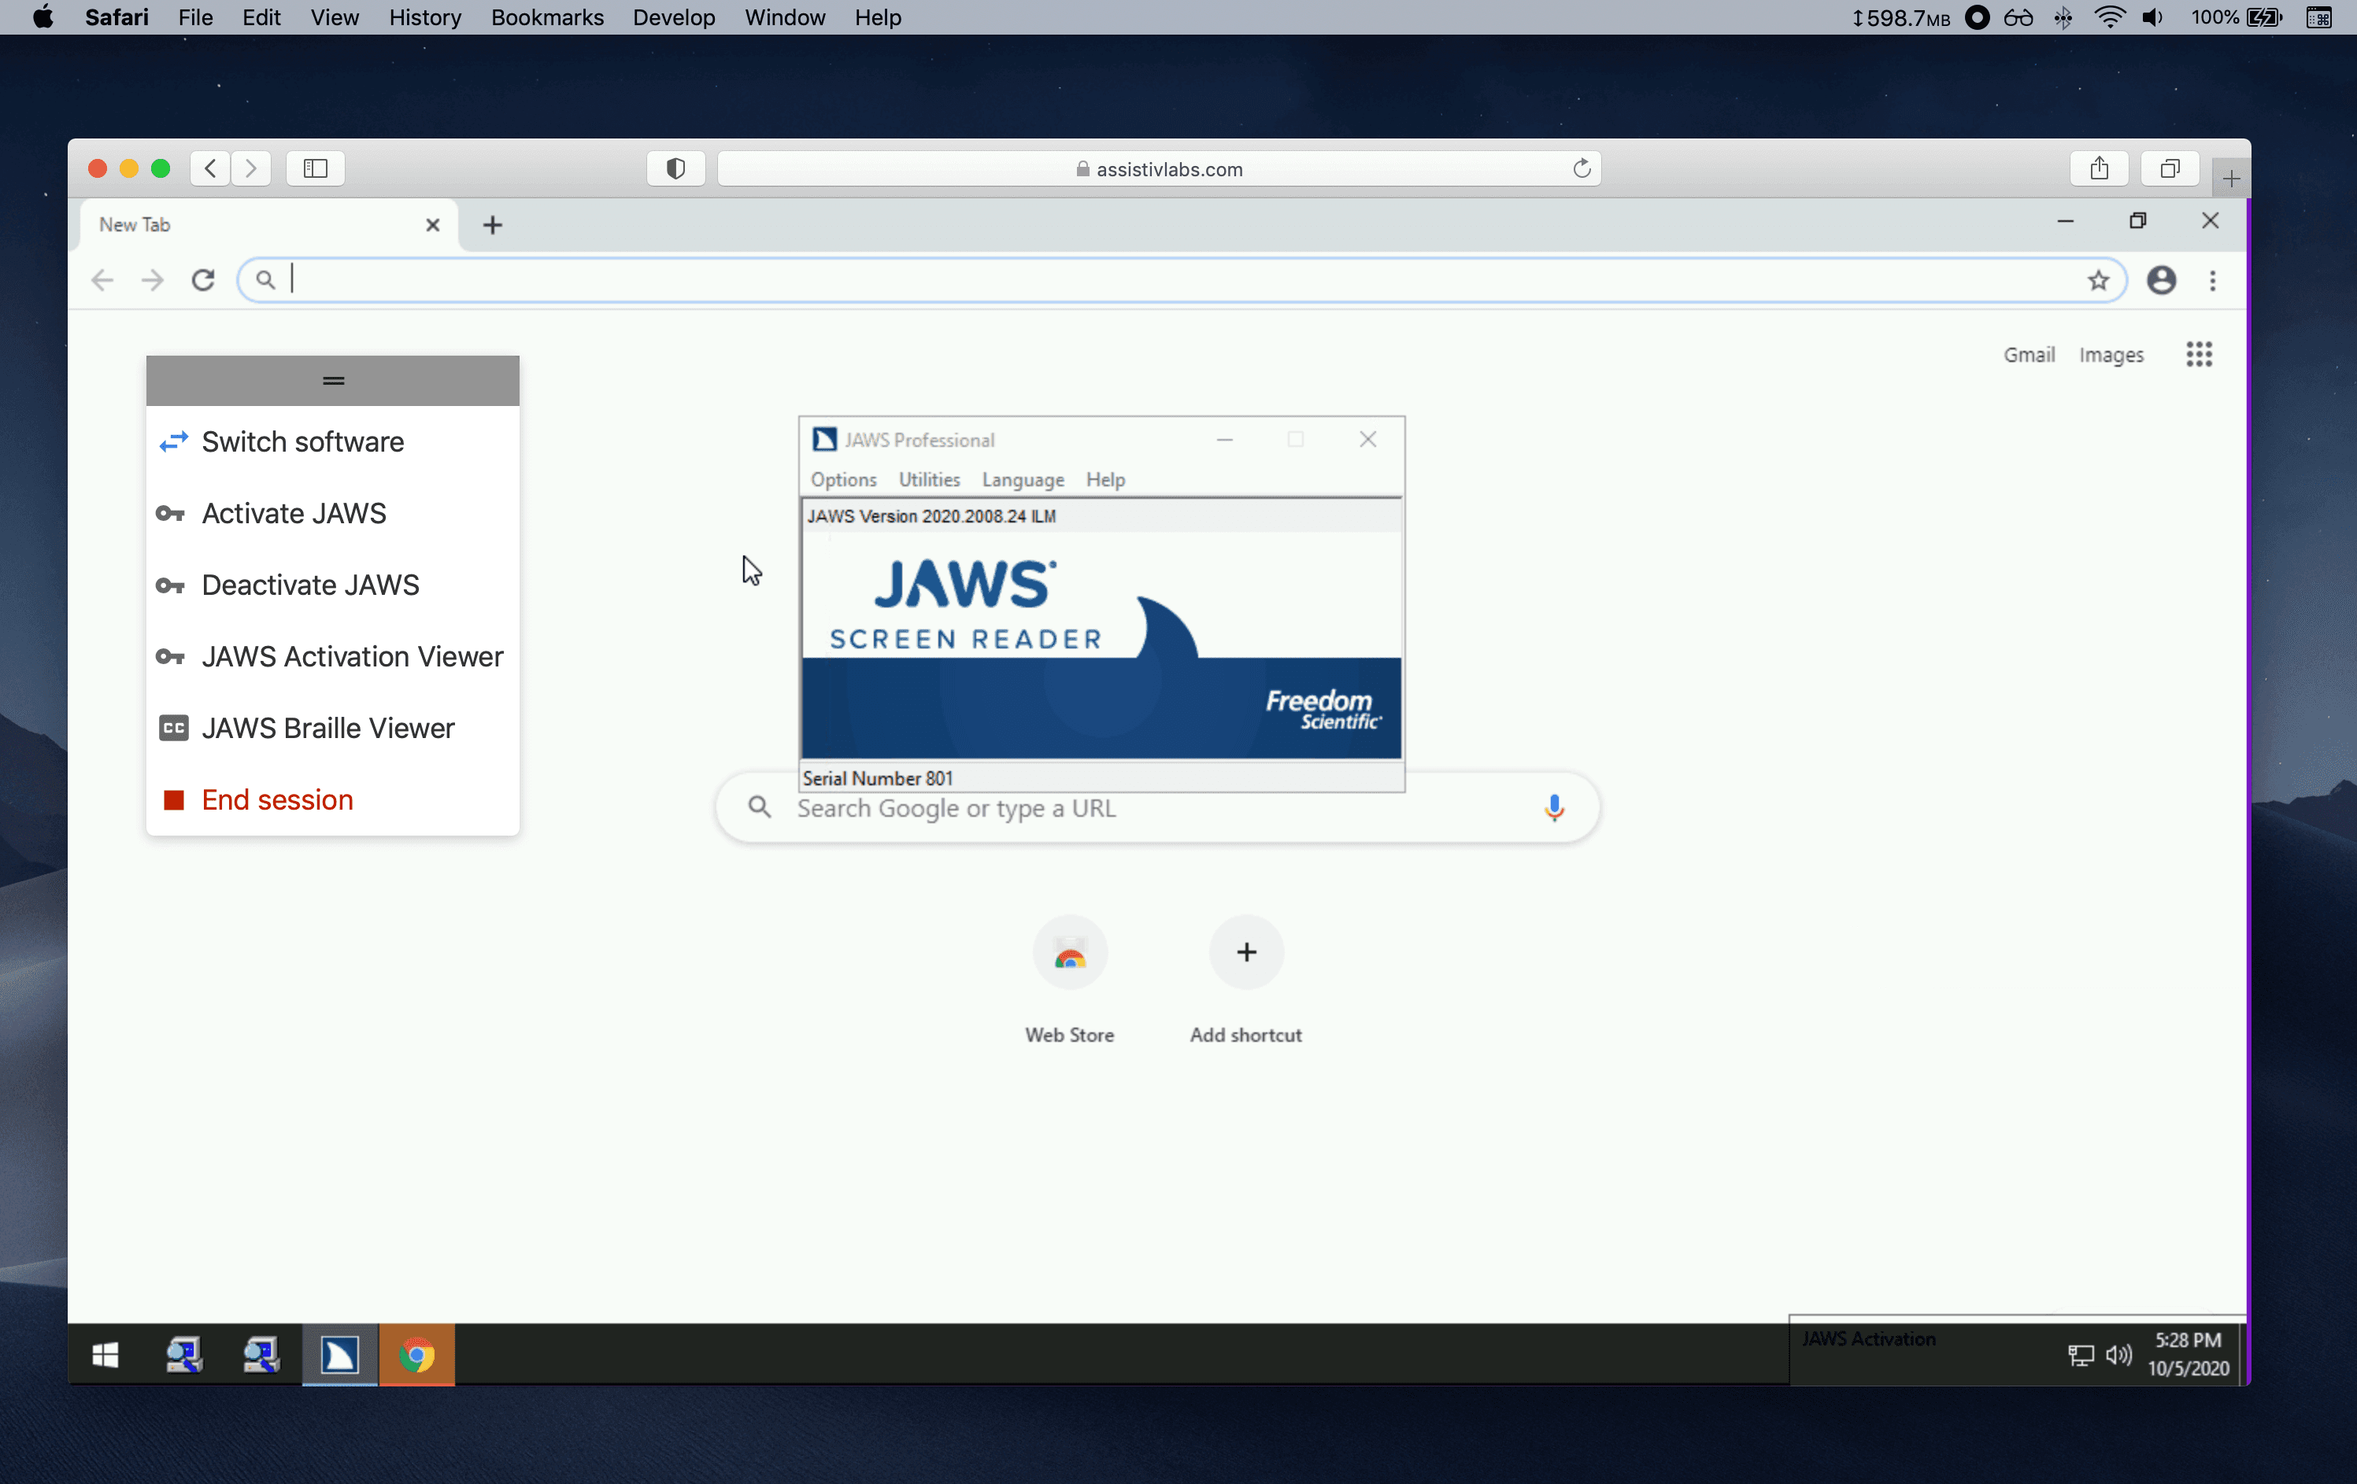This screenshot has width=2357, height=1484.
Task: Reload the assistivlabs.com page in Safari
Action: 1581,168
